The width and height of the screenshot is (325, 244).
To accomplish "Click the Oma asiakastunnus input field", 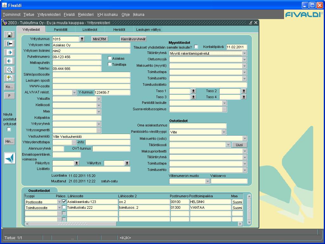I will [x=198, y=125].
